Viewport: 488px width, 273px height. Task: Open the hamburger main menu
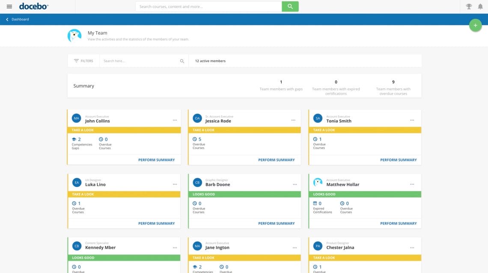[x=9, y=6]
